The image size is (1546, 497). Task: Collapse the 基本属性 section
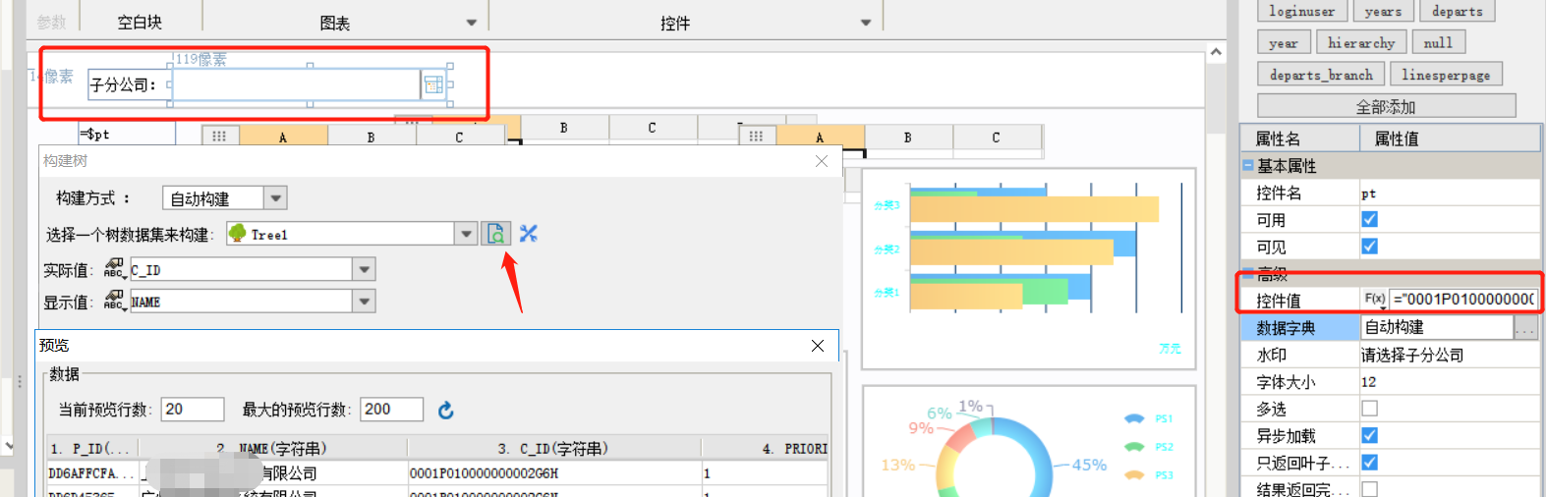click(1248, 166)
